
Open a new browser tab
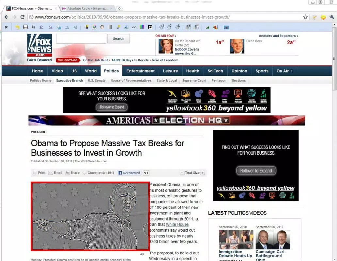point(120,8)
